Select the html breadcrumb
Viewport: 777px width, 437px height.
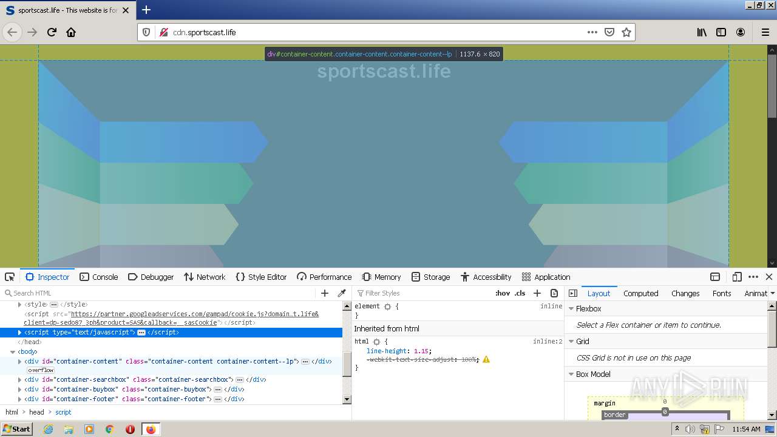(x=12, y=412)
